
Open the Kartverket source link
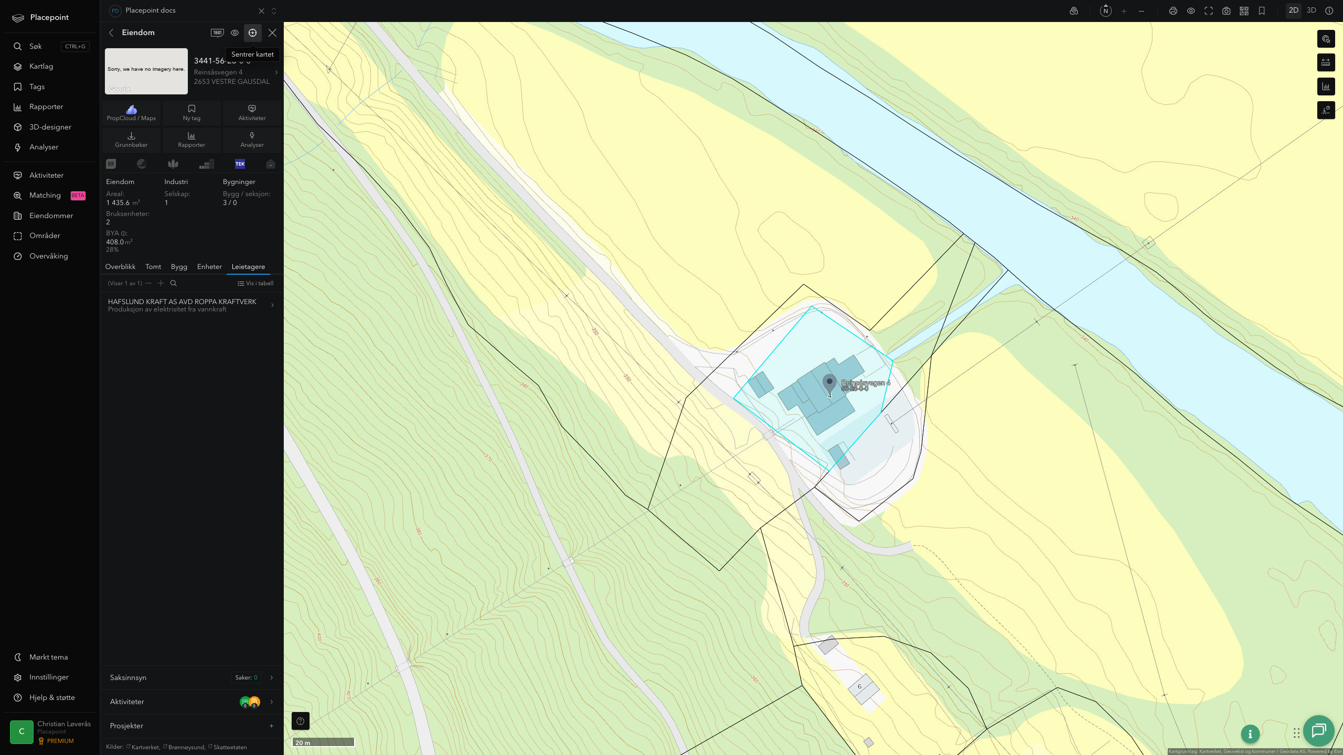(145, 747)
